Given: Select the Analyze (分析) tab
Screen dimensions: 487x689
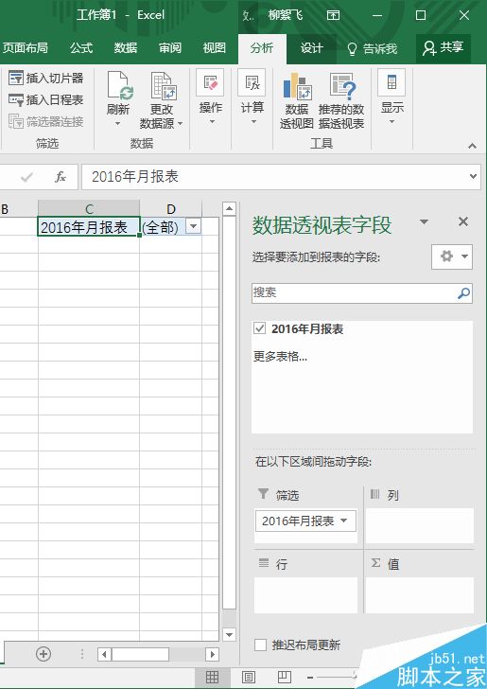Looking at the screenshot, I should [262, 48].
